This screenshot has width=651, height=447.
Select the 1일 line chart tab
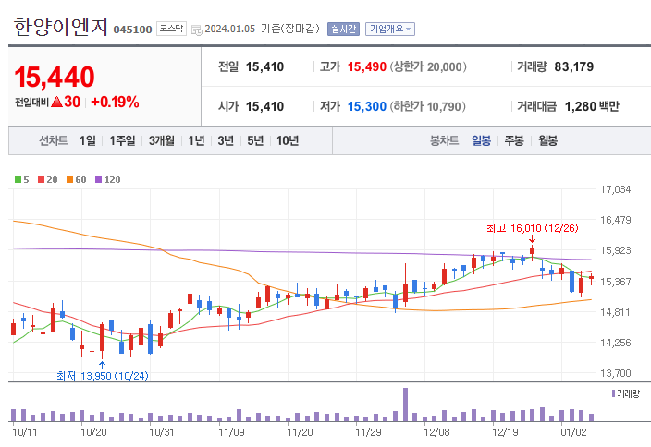pos(88,141)
